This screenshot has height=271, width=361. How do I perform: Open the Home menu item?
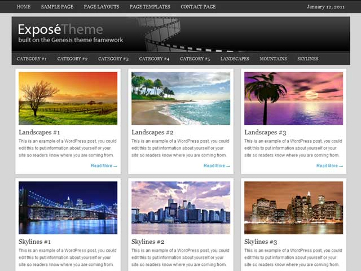24,7
